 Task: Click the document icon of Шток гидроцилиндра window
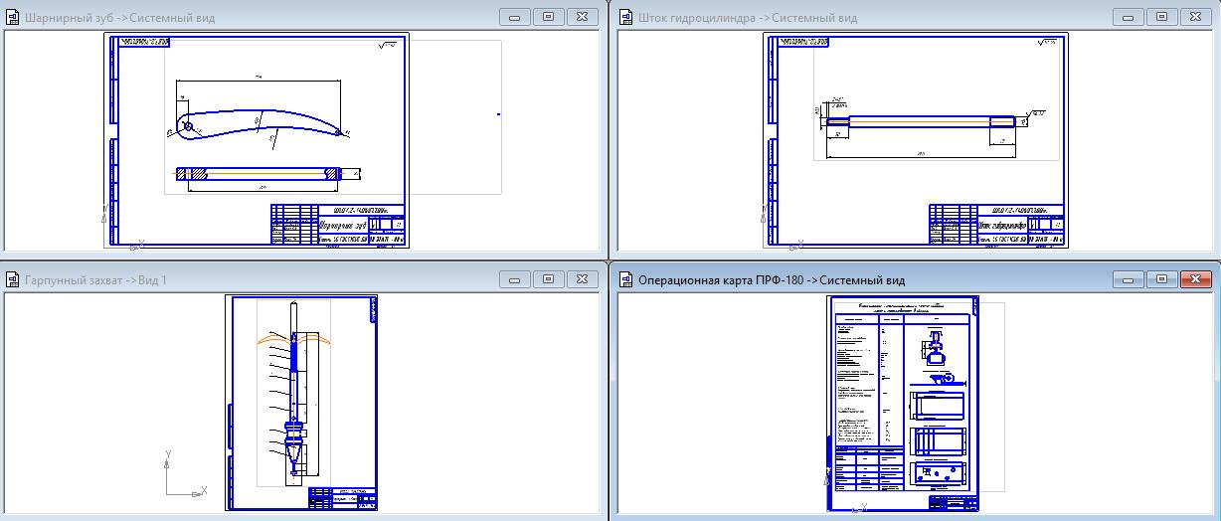pos(627,18)
